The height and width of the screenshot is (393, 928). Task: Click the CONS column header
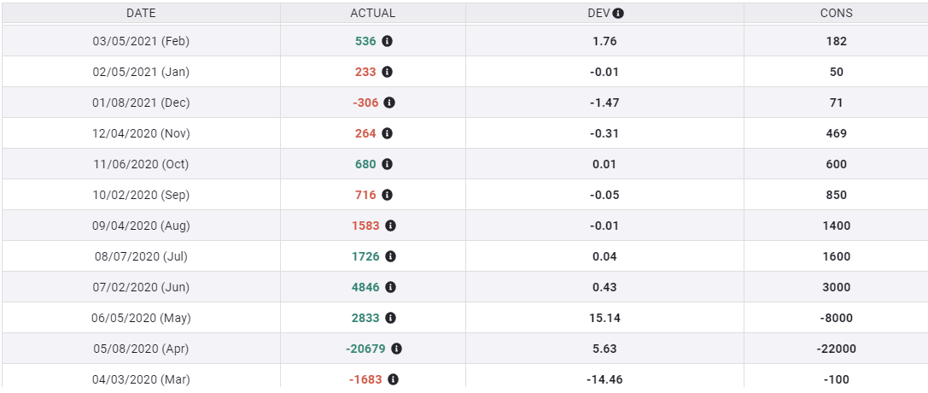pos(836,13)
